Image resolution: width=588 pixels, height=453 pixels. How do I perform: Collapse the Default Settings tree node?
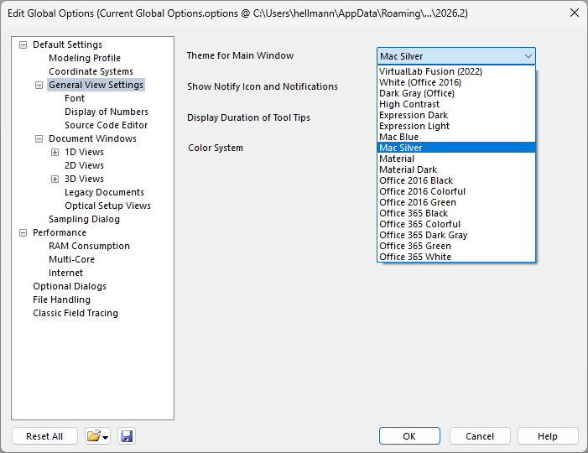coord(23,44)
